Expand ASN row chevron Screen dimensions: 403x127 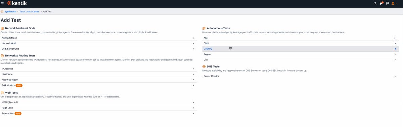point(395,38)
